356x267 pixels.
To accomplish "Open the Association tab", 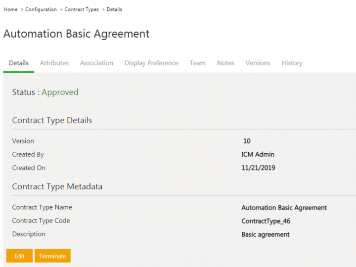I will click(96, 63).
